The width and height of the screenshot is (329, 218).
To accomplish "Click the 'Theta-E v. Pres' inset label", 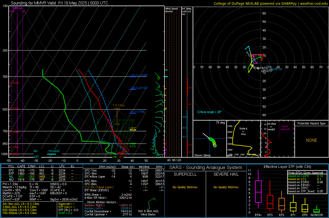I will (x=243, y=131).
